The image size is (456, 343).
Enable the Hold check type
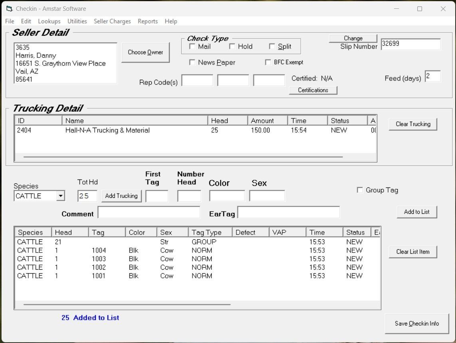click(233, 46)
